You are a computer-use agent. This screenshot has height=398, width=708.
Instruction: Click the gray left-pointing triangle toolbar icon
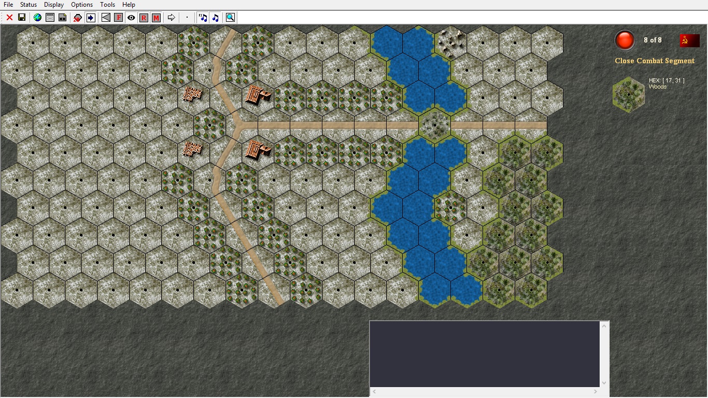point(106,18)
